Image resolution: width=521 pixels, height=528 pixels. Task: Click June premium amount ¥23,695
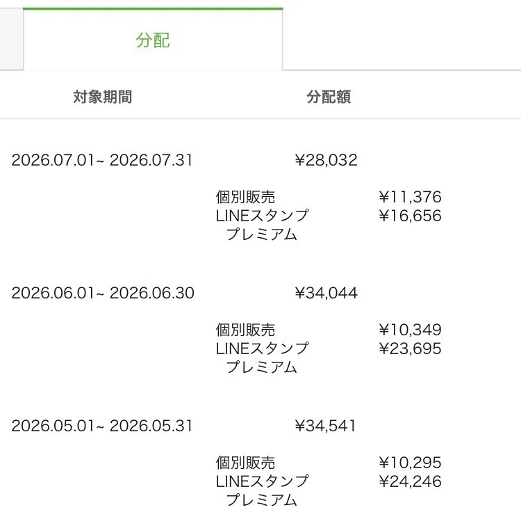410,349
